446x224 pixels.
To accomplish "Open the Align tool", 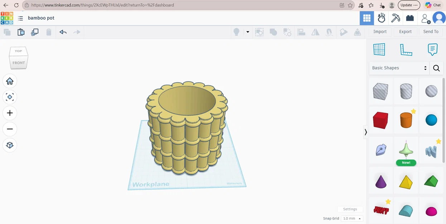I will (x=301, y=32).
